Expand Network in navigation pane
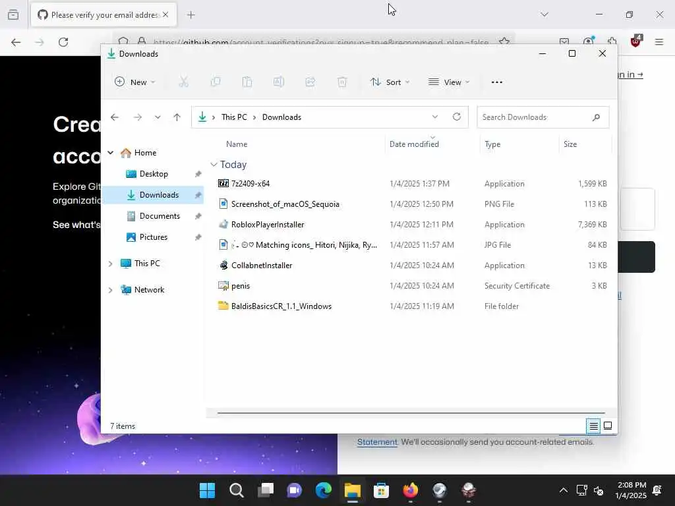 [111, 290]
